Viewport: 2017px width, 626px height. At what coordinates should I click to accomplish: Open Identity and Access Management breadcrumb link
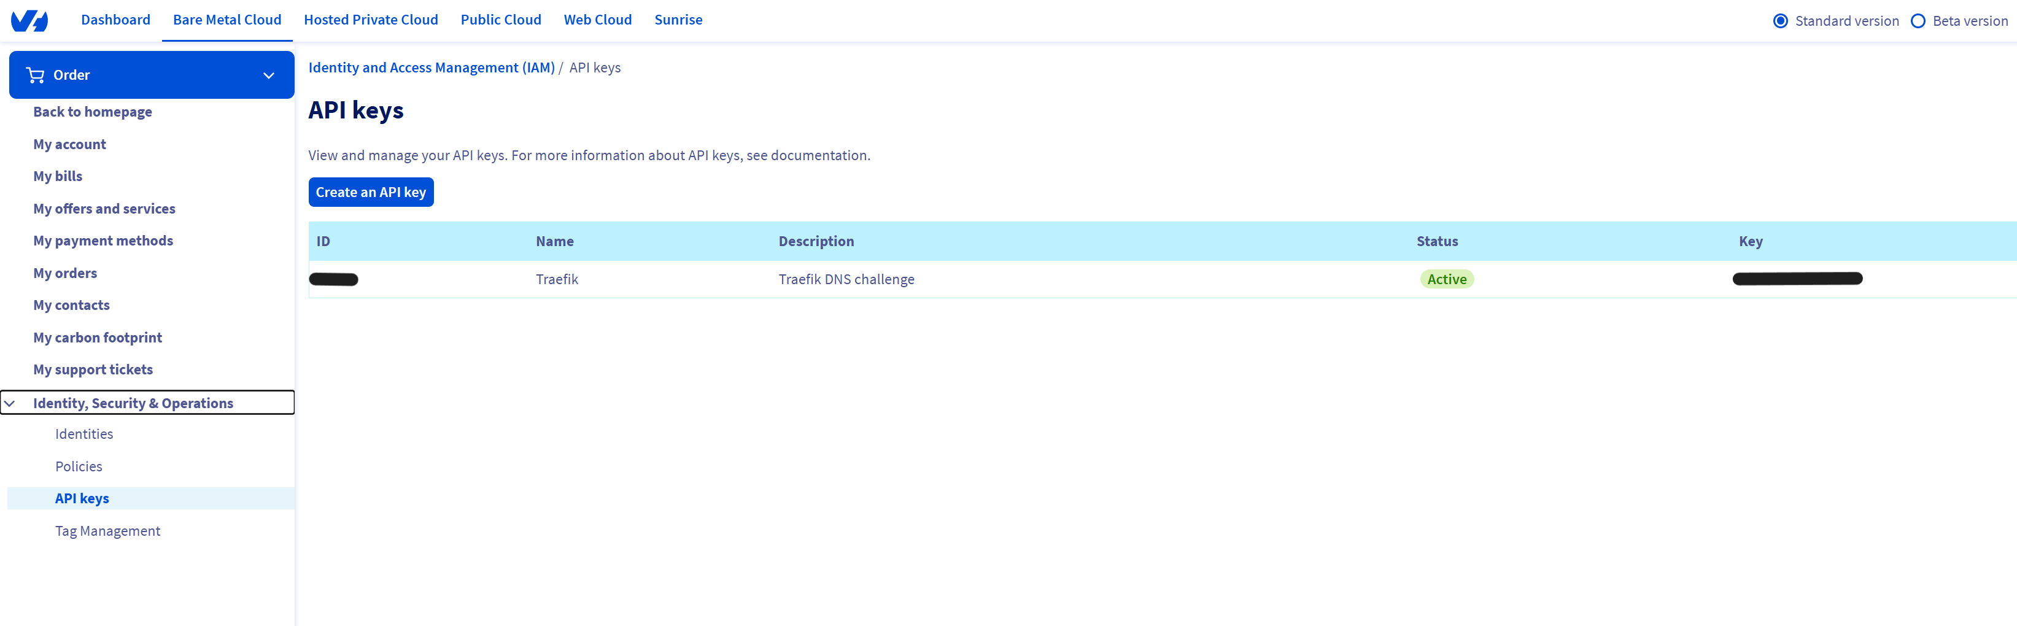tap(431, 68)
